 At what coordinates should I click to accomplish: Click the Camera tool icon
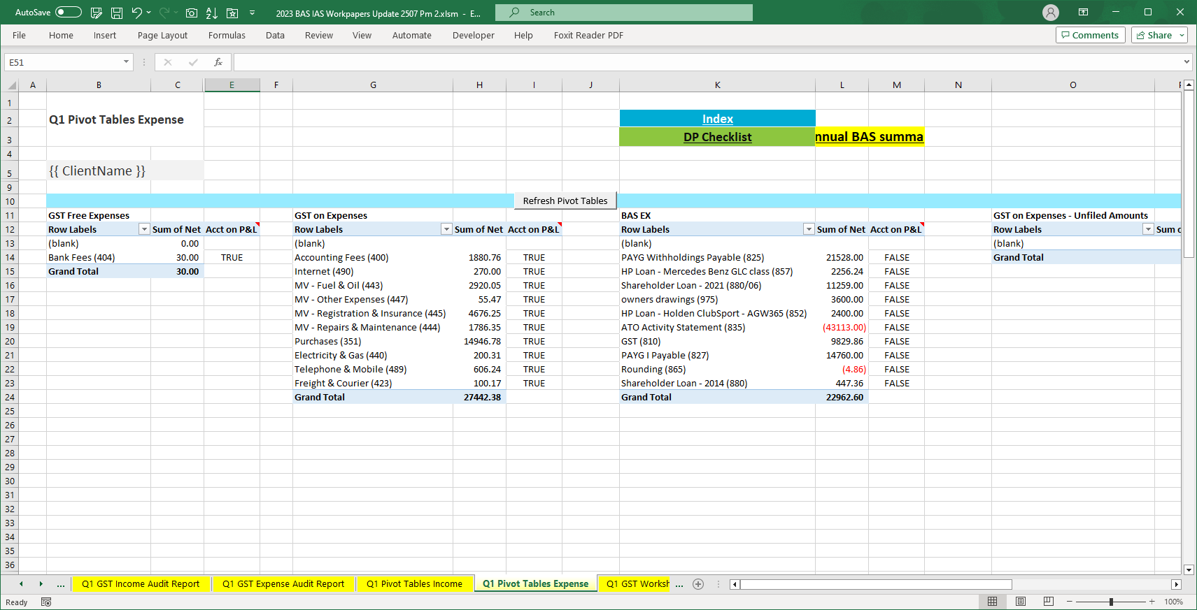[191, 13]
